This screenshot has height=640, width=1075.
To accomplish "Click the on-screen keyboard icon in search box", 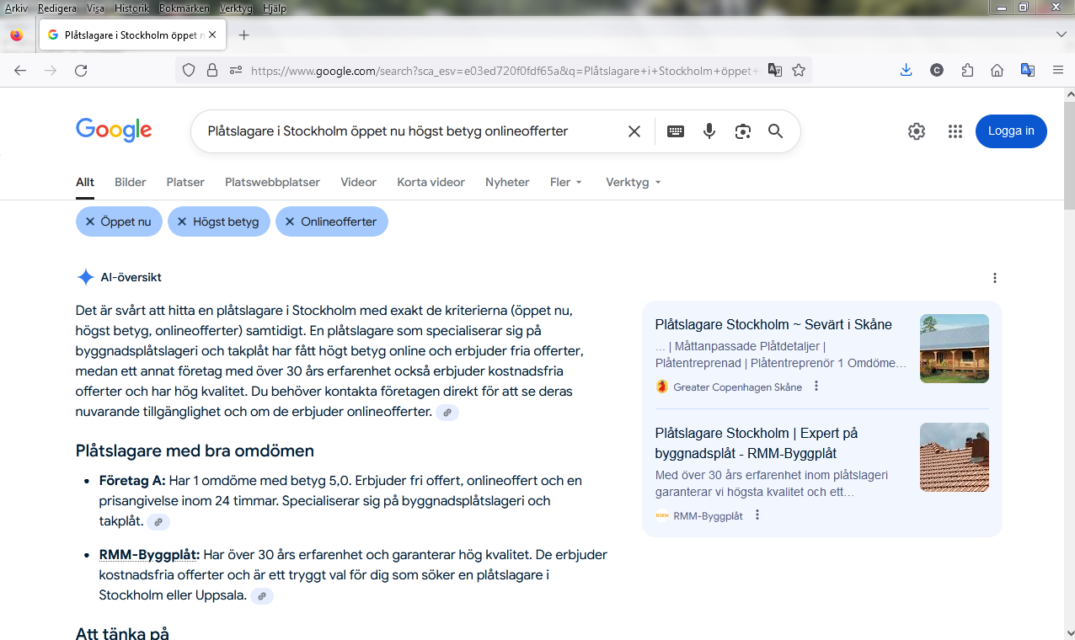I will click(676, 131).
